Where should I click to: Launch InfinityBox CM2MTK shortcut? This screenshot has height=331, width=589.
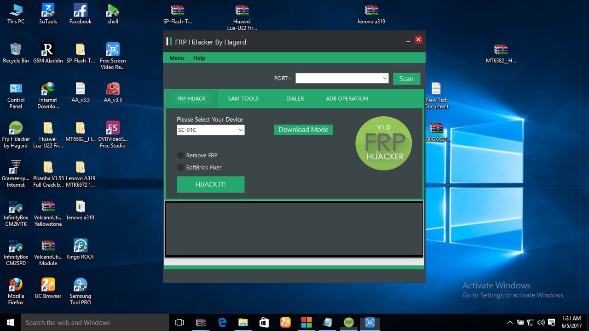click(16, 213)
